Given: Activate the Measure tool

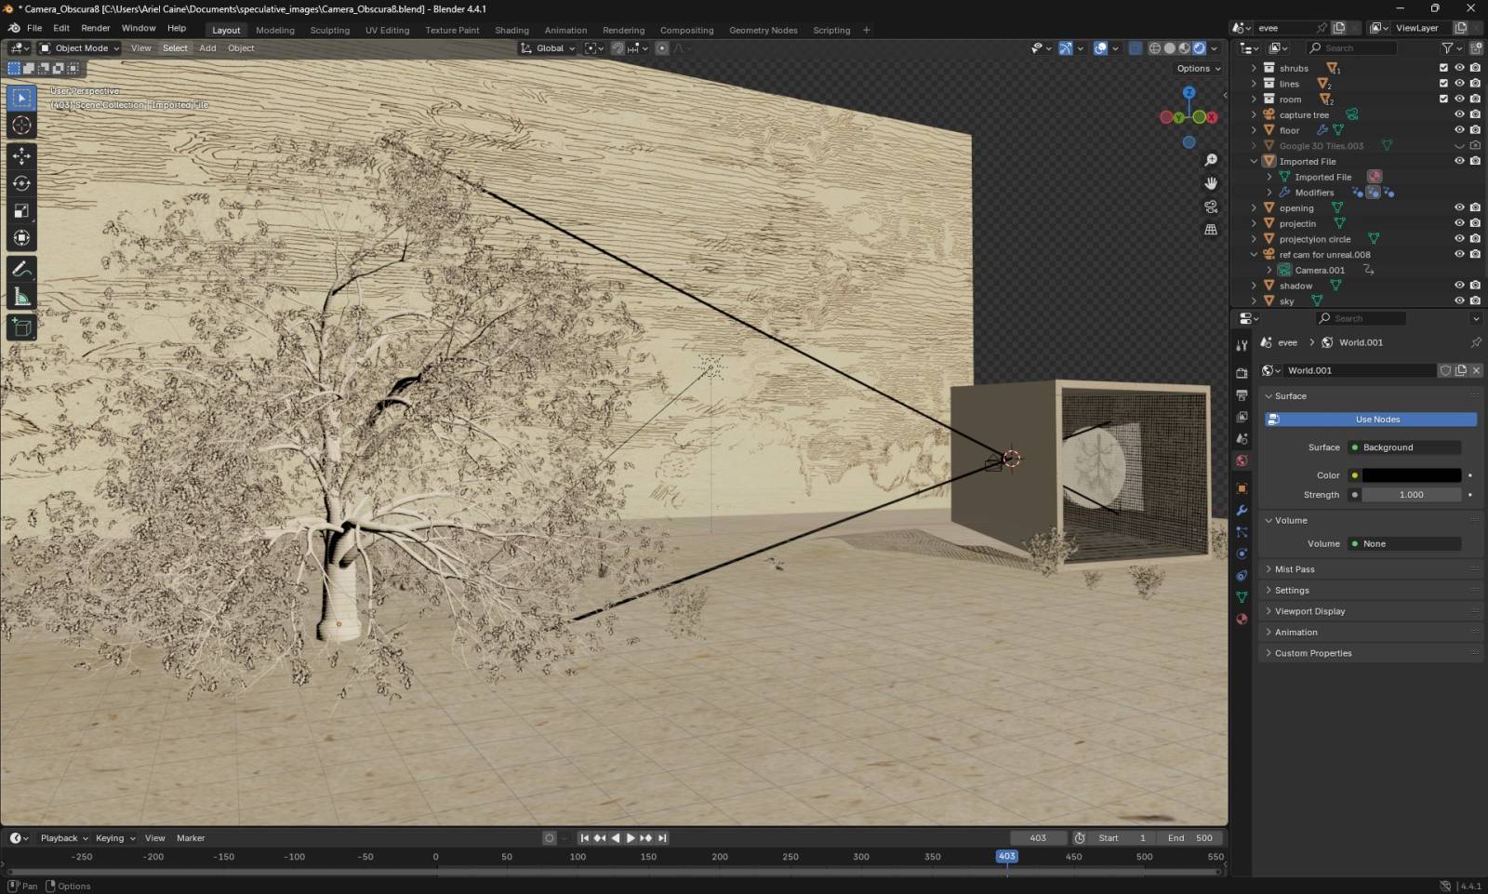Looking at the screenshot, I should click(21, 296).
